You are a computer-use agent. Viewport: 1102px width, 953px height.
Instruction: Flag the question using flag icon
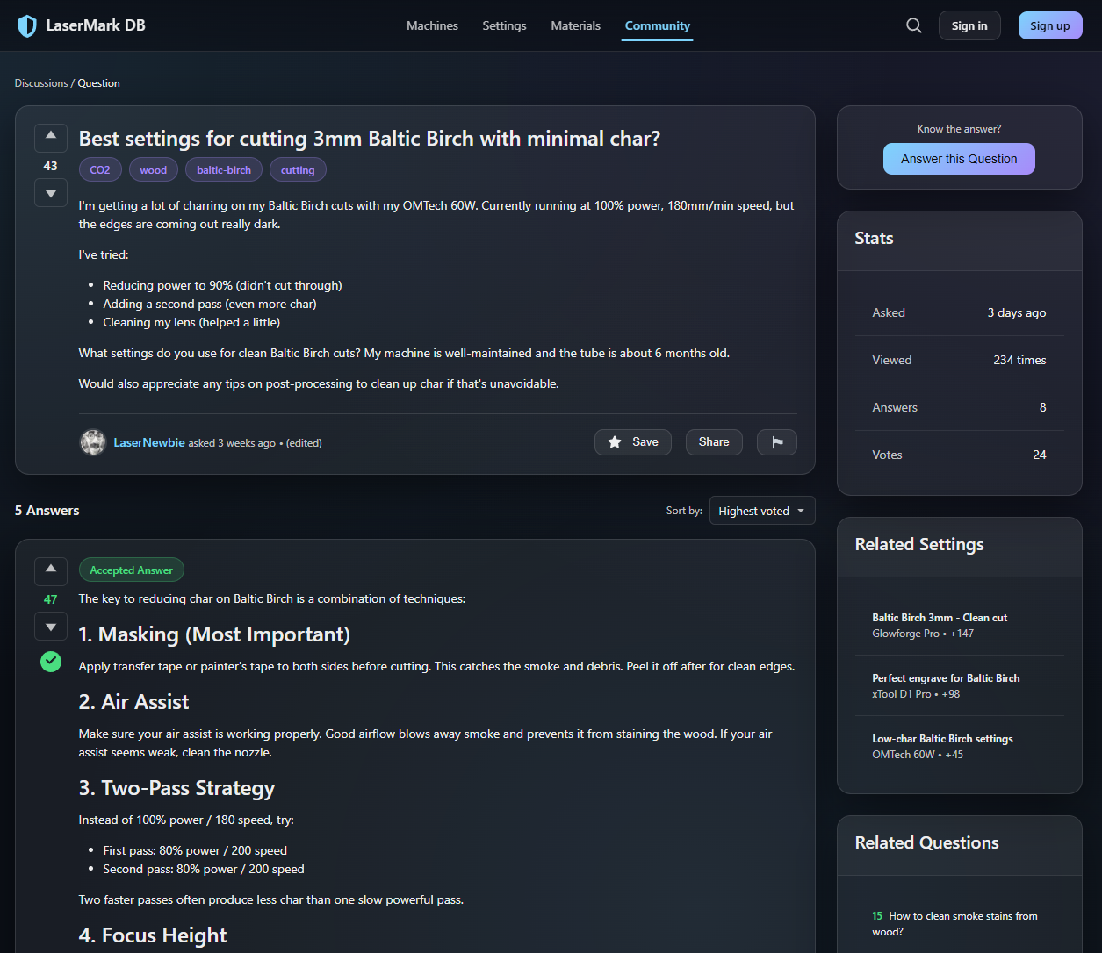click(x=776, y=442)
